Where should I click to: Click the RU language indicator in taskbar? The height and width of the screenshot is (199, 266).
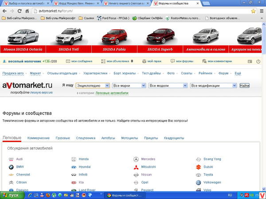pyautogui.click(x=230, y=195)
